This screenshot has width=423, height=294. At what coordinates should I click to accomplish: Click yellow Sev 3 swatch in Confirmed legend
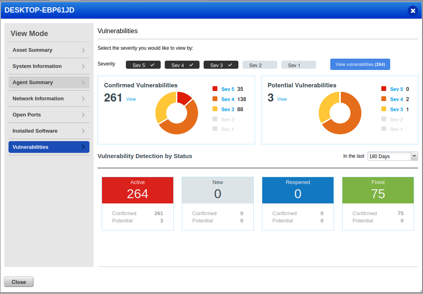tap(215, 109)
